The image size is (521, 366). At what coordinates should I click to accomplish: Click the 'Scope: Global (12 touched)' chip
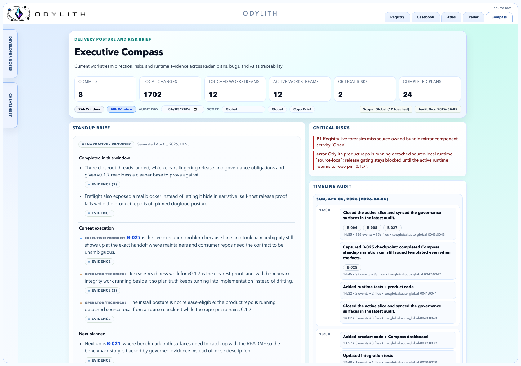pyautogui.click(x=386, y=109)
